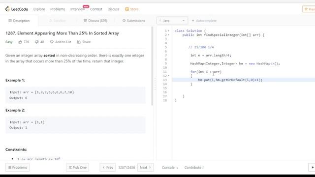The width and height of the screenshot is (315, 177).
Task: Click the description panel scrollbar
Action: pos(152,66)
